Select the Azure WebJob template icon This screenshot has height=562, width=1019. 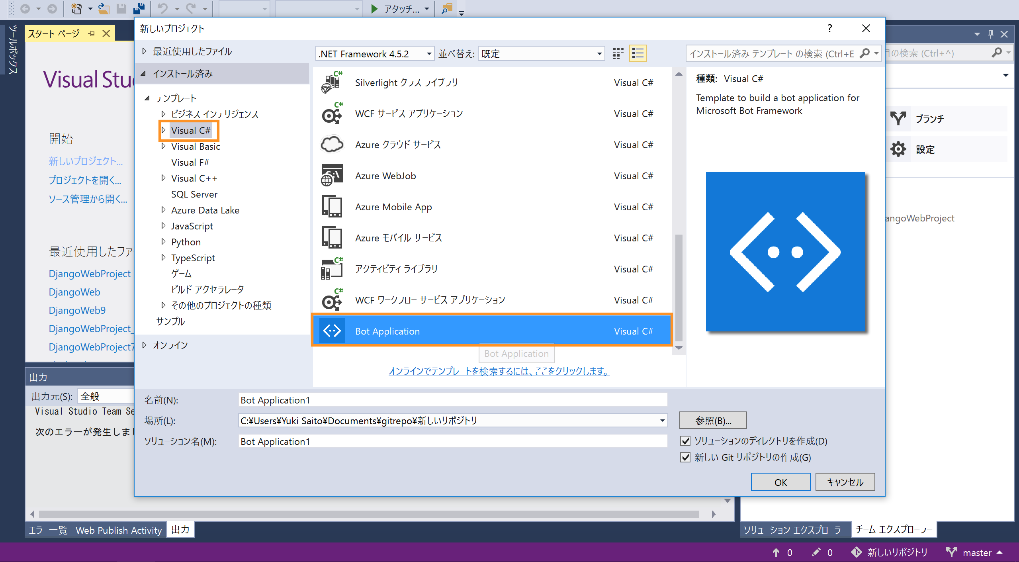[x=332, y=176]
